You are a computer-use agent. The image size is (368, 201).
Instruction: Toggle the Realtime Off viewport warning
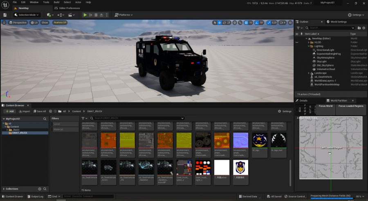click(60, 23)
